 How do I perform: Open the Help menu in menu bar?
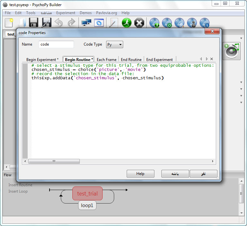pos(125,13)
